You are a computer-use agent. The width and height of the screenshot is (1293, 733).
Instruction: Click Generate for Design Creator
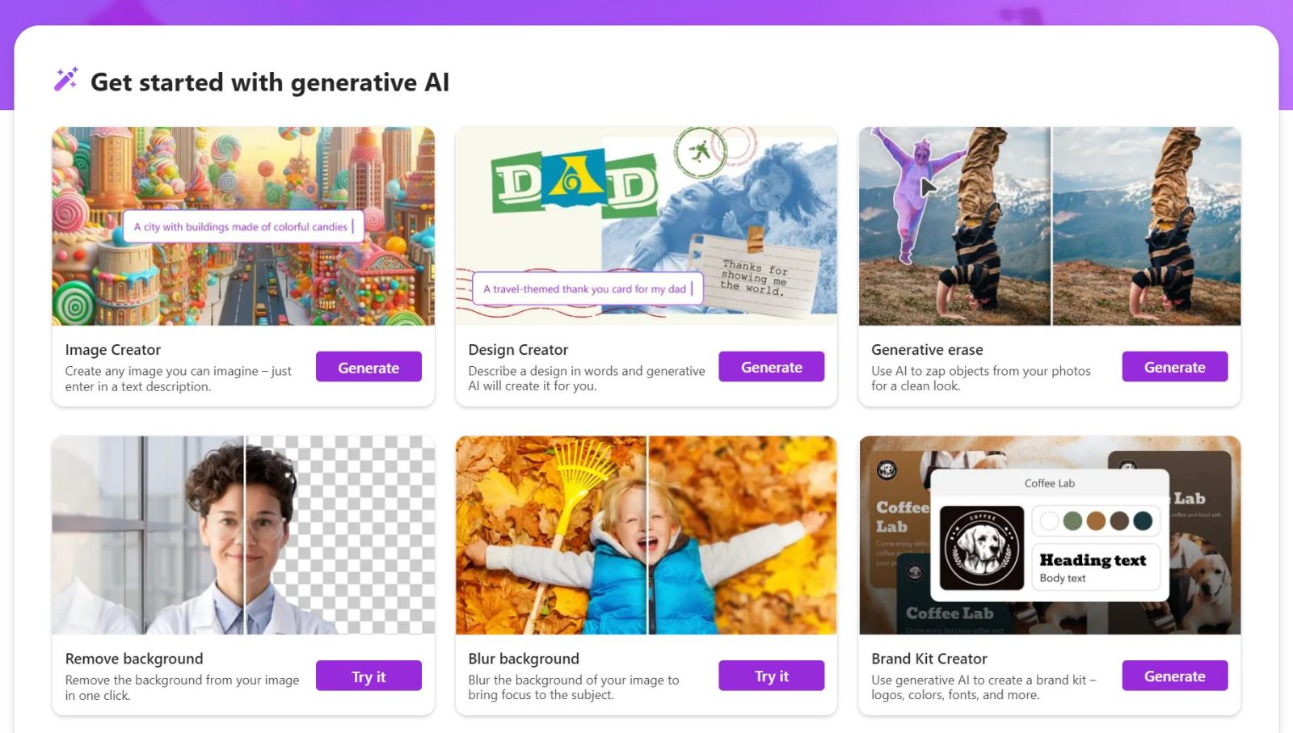[x=772, y=367]
